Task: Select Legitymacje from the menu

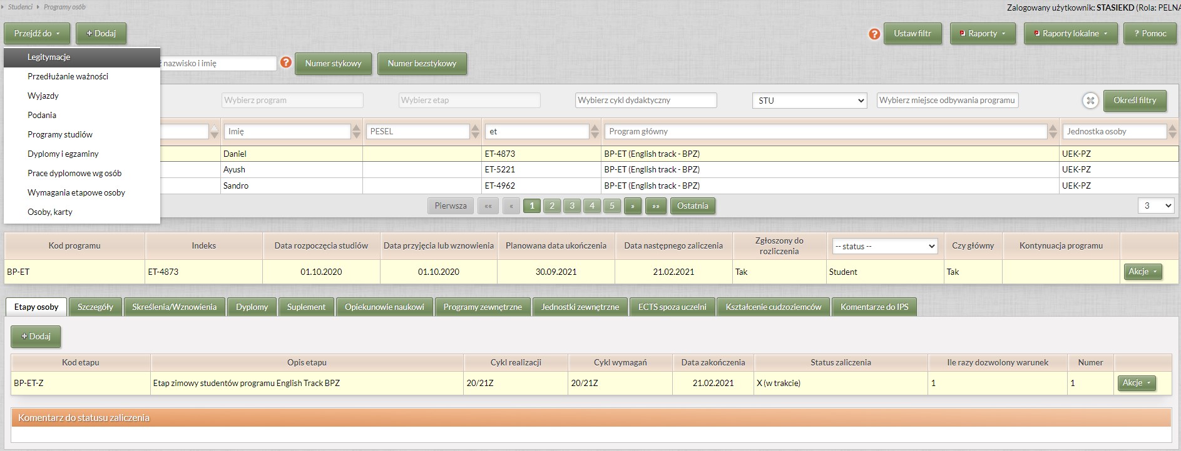Action: (82, 57)
